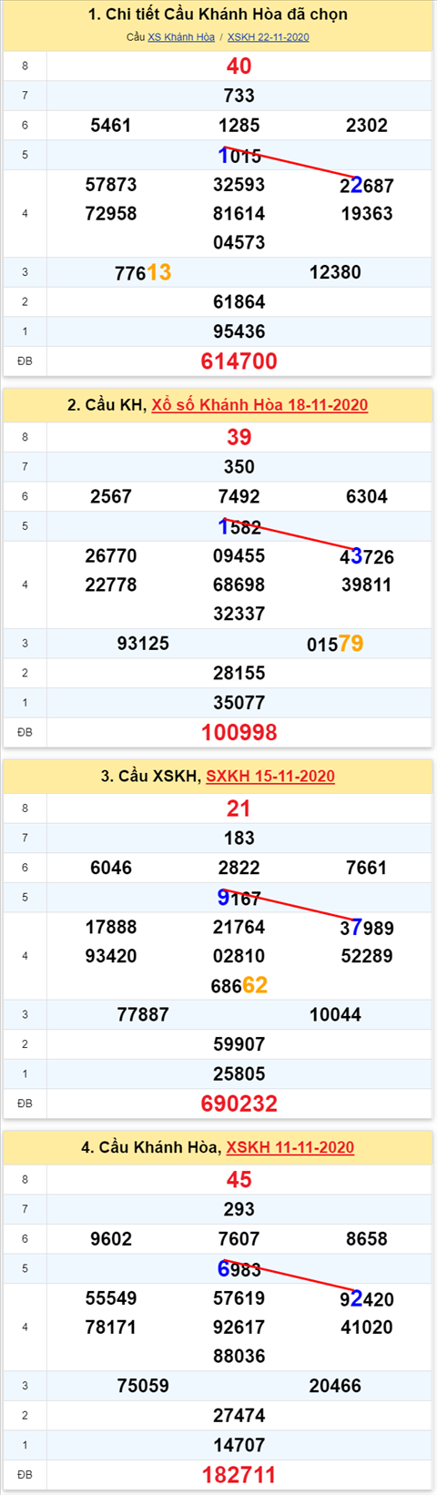Screen dimensions: 437x1495
Task: Open the SXKH 15-11-2020 link
Action: click(x=270, y=777)
